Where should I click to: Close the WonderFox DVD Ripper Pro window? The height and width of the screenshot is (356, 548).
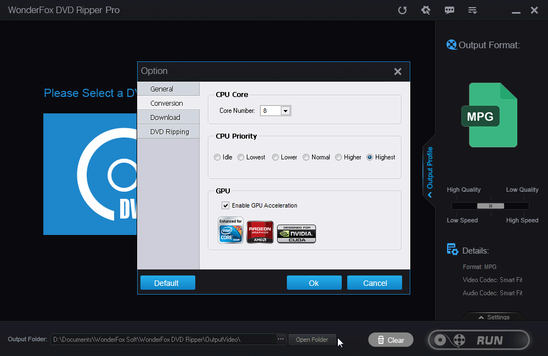pyautogui.click(x=534, y=10)
